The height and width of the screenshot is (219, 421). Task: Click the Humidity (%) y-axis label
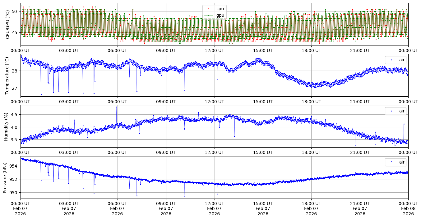6,126
